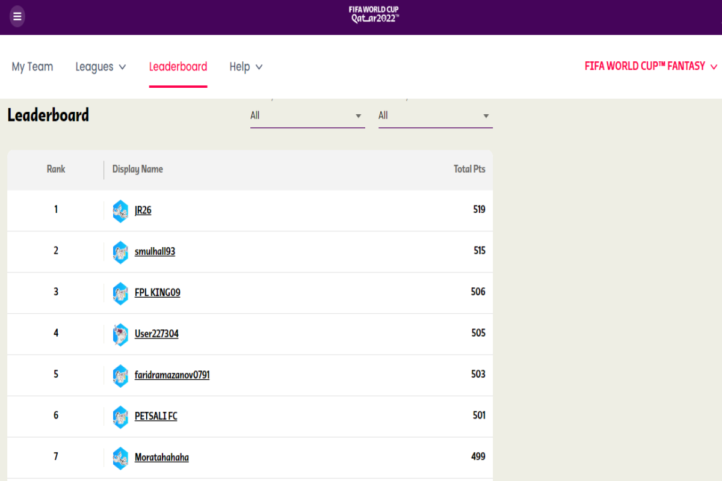Click rank number 7 cell
Image resolution: width=722 pixels, height=481 pixels.
(56, 456)
